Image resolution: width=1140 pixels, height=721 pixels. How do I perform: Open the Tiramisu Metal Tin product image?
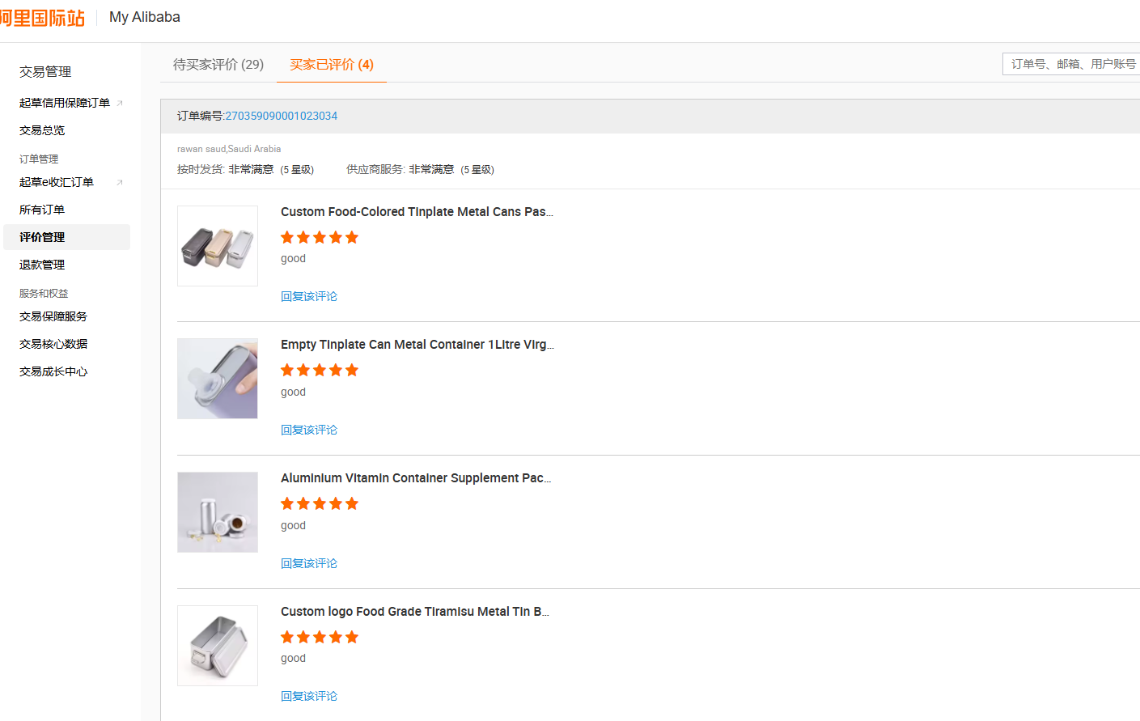[218, 646]
